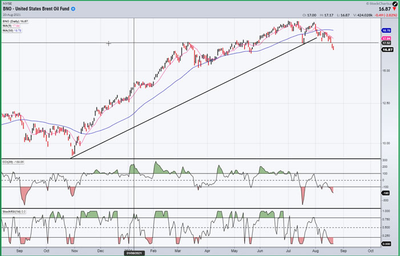Click the NYSE exchange label
The width and height of the screenshot is (400, 256).
[x=7, y=4]
